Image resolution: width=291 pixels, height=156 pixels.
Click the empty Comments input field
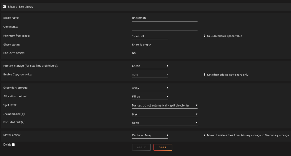click(165, 27)
